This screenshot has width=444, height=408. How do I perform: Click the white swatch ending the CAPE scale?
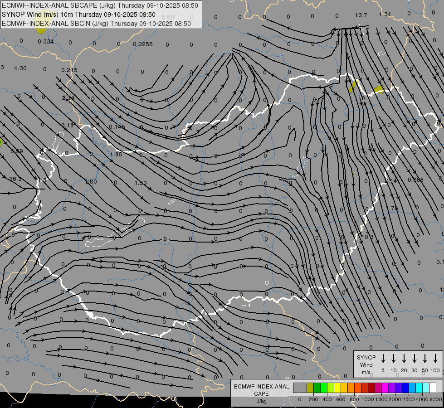[x=433, y=388]
